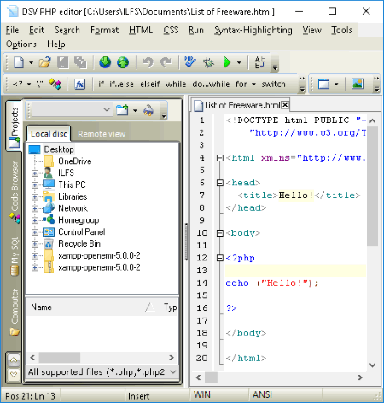
Task: Open a file with the folder icon
Action: 44,62
